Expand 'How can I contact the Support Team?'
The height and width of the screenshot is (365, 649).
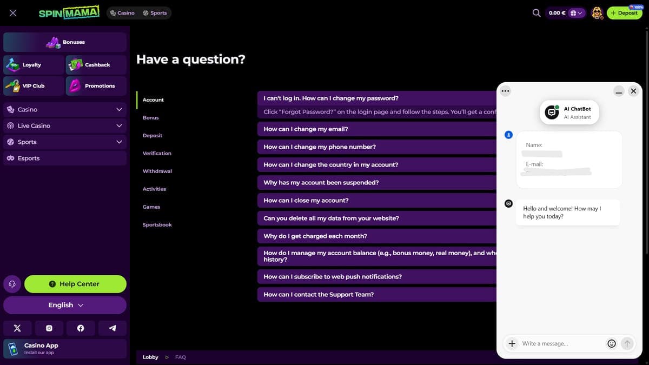377,294
